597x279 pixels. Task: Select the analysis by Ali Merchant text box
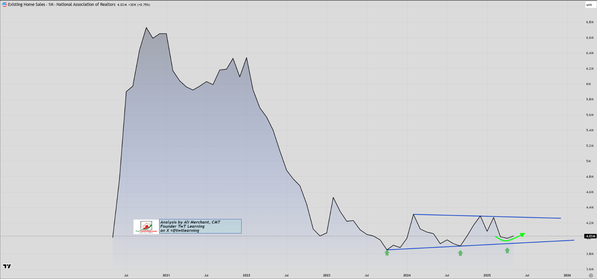pos(201,226)
